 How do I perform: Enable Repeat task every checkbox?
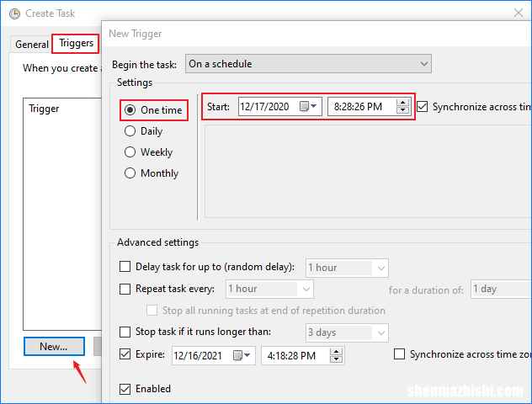coord(125,289)
